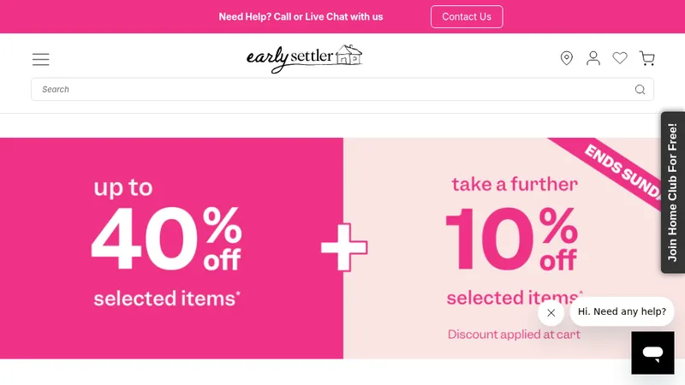Open the hamburger navigation menu
Image resolution: width=685 pixels, height=385 pixels.
click(40, 59)
